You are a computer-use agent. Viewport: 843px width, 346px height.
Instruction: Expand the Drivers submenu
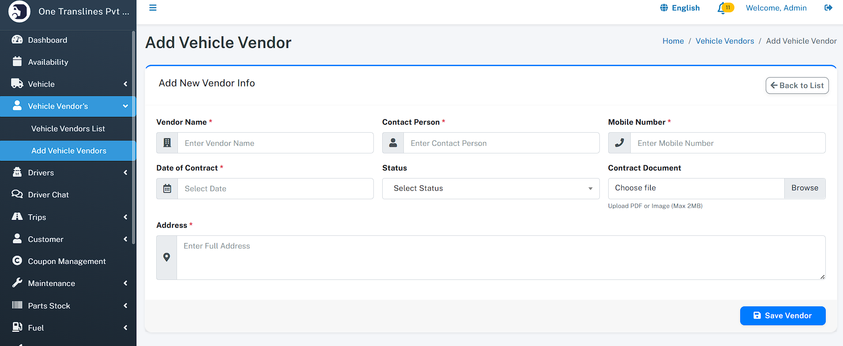[x=41, y=173]
